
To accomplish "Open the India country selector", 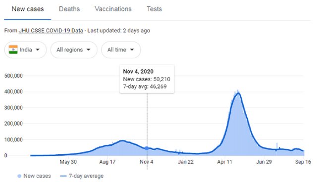I will (25, 50).
